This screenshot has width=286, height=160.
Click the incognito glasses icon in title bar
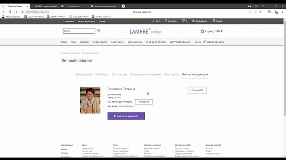tap(249, 6)
